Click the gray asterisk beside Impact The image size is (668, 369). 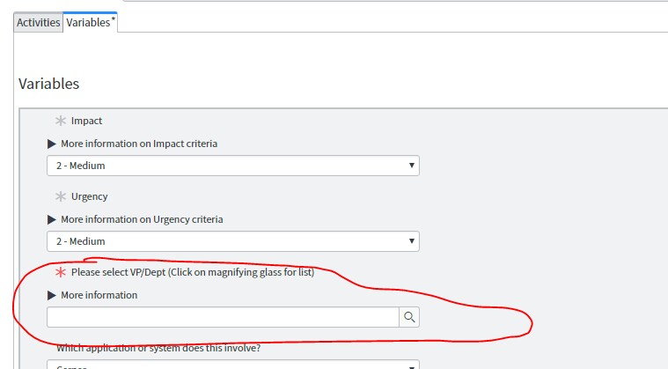click(61, 121)
